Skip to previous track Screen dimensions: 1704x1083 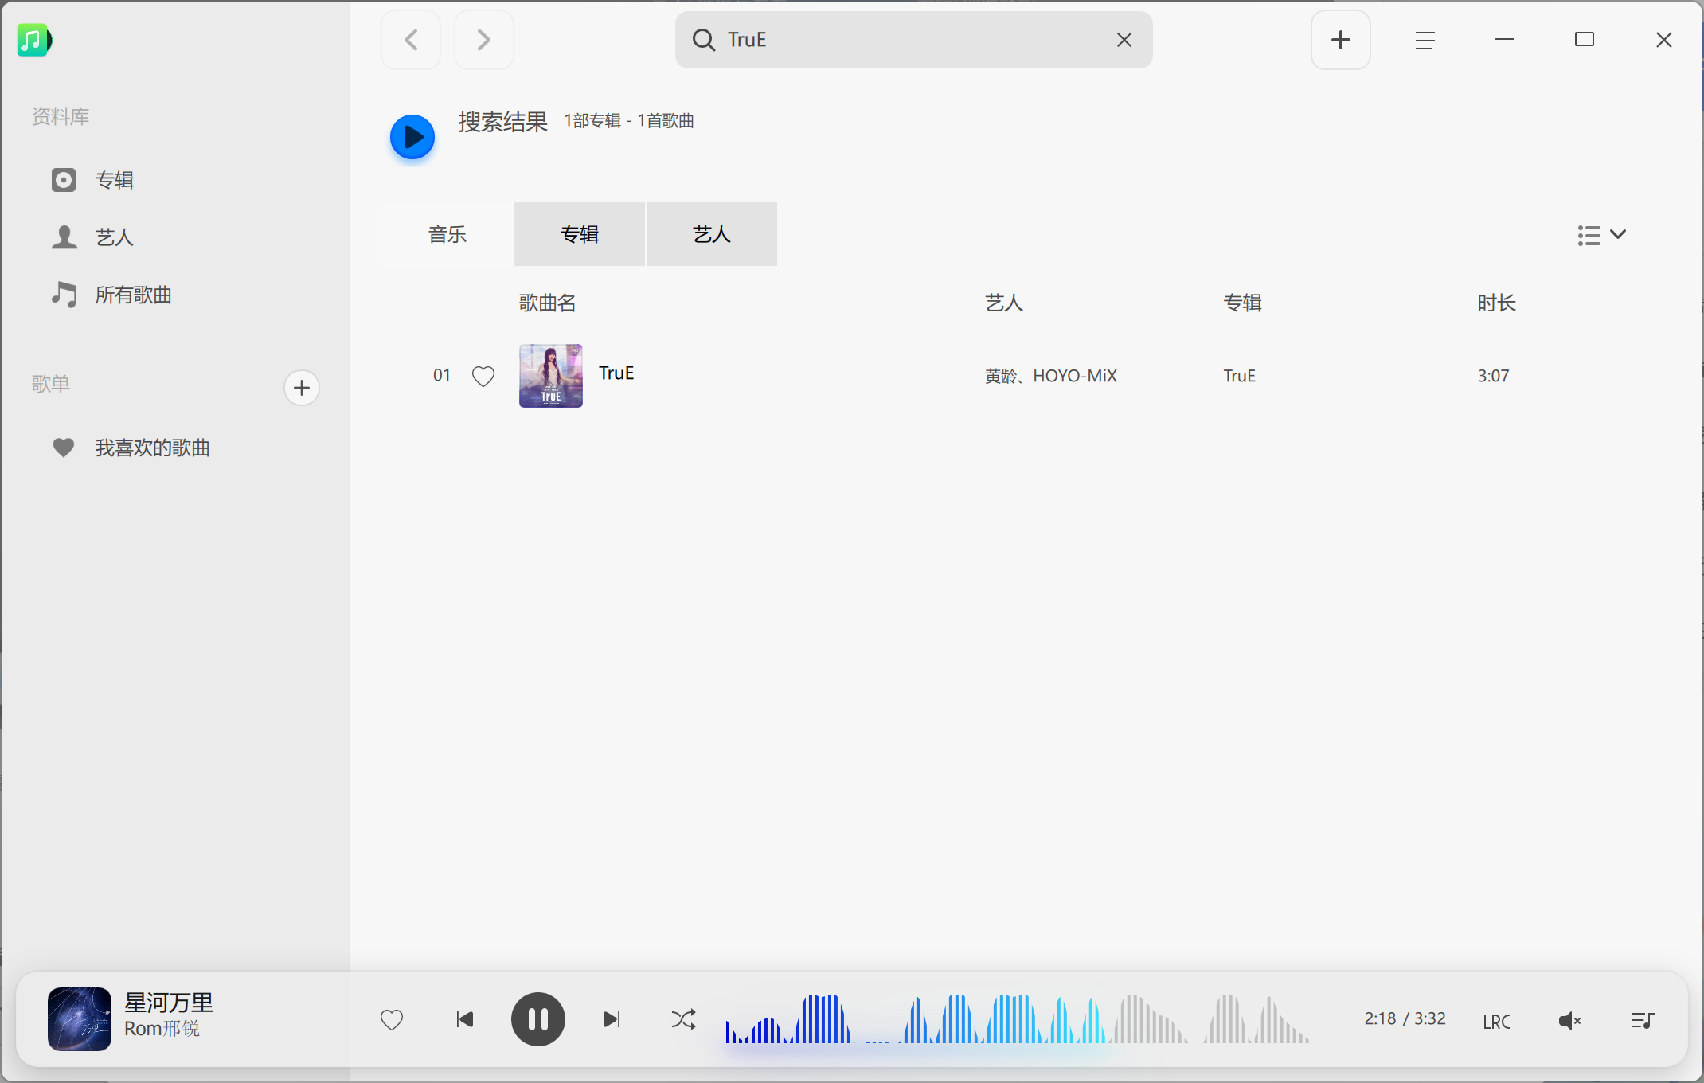coord(465,1019)
